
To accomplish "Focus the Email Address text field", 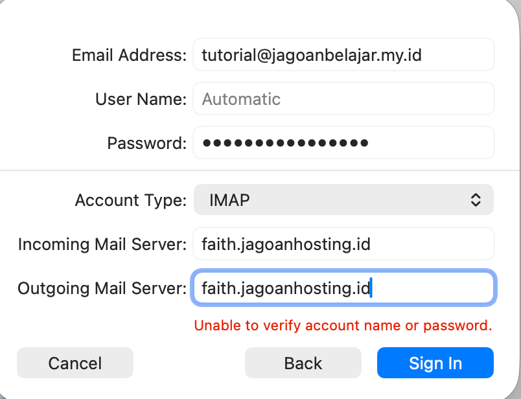I will click(x=343, y=54).
